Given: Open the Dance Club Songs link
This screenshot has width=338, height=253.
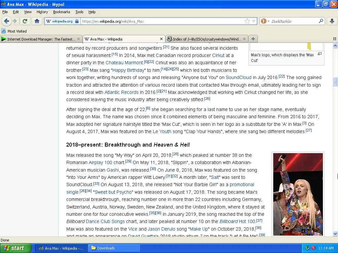Looking at the screenshot, I should (x=105, y=221).
